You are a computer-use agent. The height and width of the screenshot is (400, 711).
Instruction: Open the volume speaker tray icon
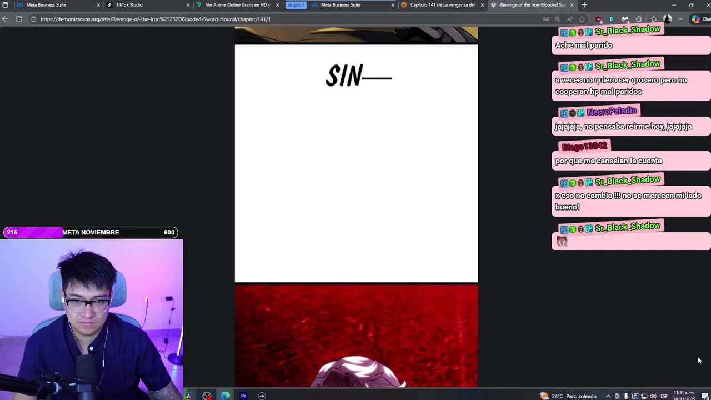click(653, 396)
